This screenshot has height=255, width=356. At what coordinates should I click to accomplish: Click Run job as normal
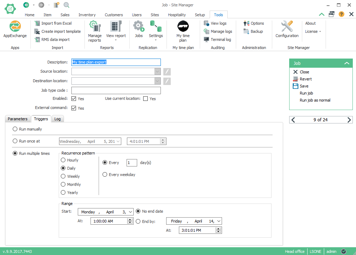click(315, 100)
